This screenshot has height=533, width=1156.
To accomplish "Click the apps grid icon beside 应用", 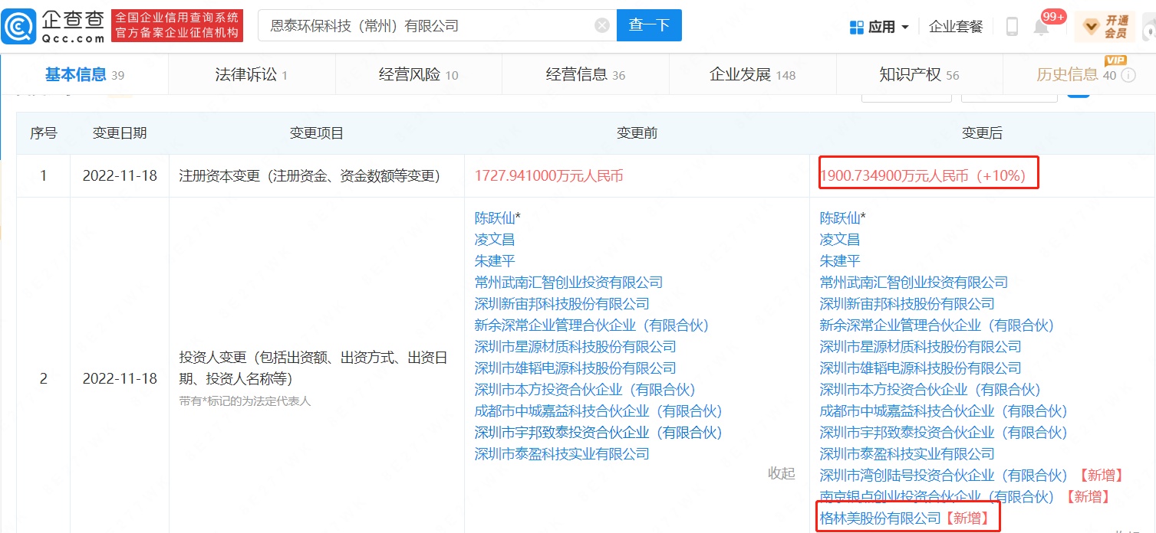I will tap(857, 27).
